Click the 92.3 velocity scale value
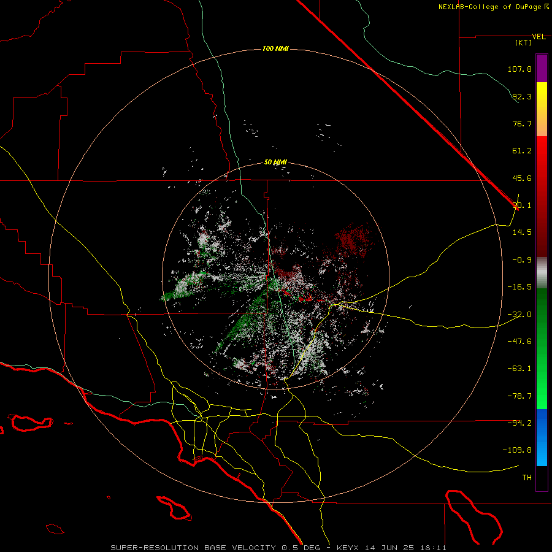 [522, 96]
